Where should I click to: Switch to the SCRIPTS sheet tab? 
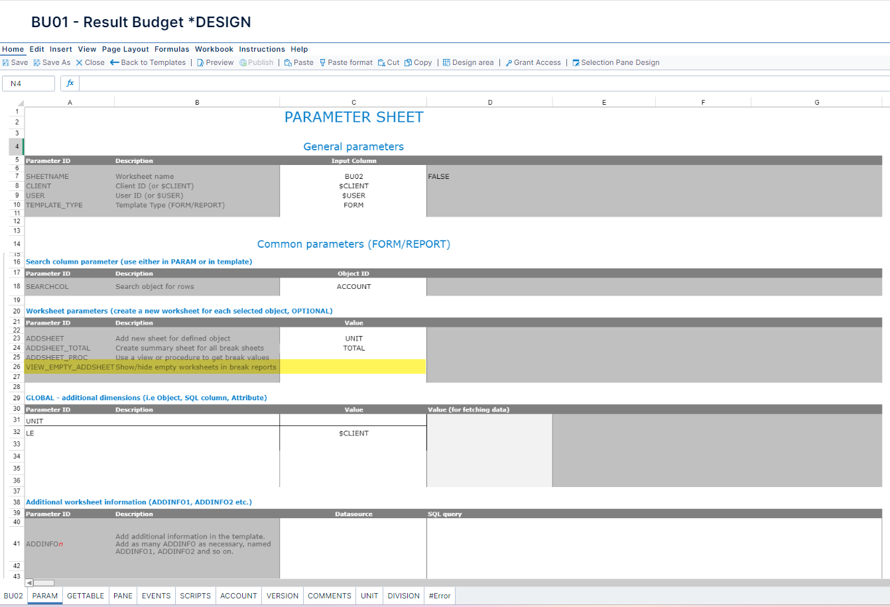[x=195, y=595]
